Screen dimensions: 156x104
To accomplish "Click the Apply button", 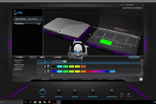I will 65,80.
